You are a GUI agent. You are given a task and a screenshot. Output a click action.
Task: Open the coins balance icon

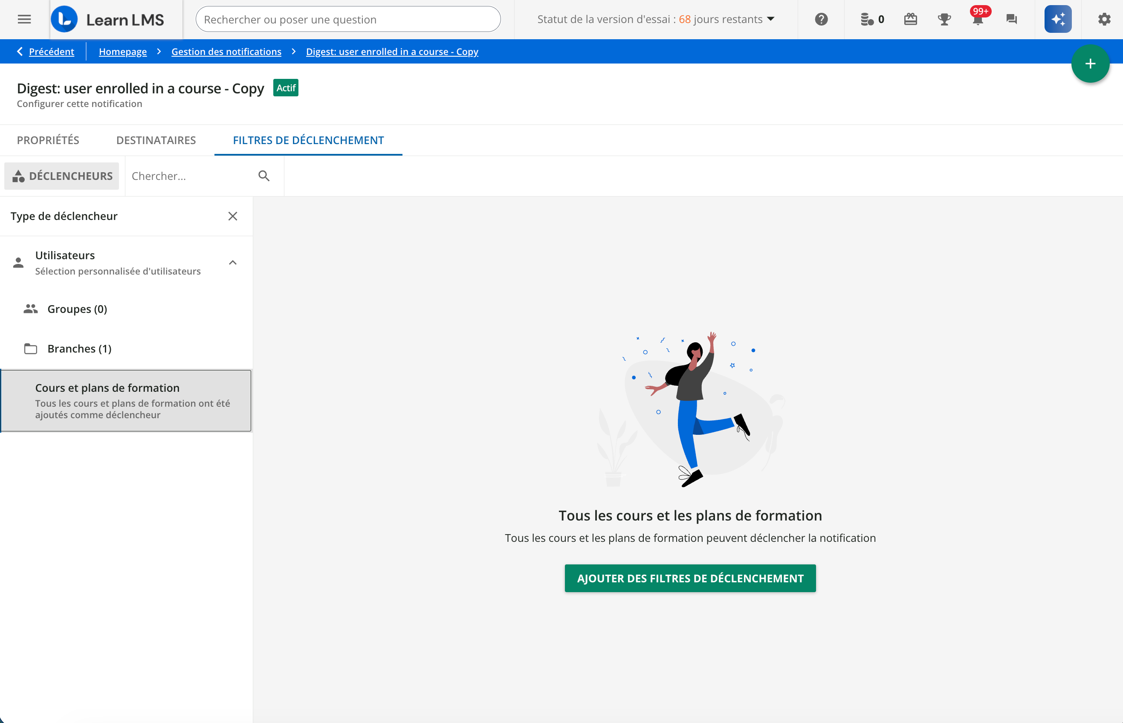click(867, 19)
